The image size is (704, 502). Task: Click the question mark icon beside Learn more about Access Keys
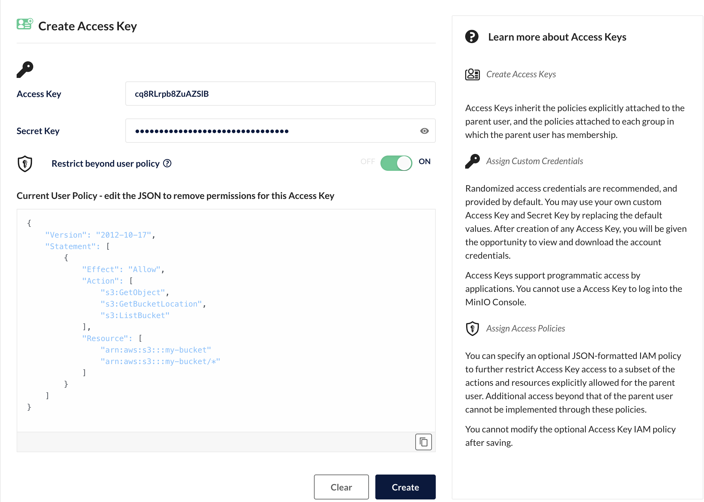tap(472, 36)
